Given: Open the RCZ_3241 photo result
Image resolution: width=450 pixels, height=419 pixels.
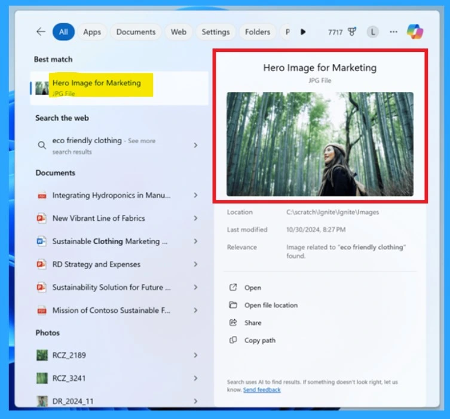Looking at the screenshot, I should (119, 378).
